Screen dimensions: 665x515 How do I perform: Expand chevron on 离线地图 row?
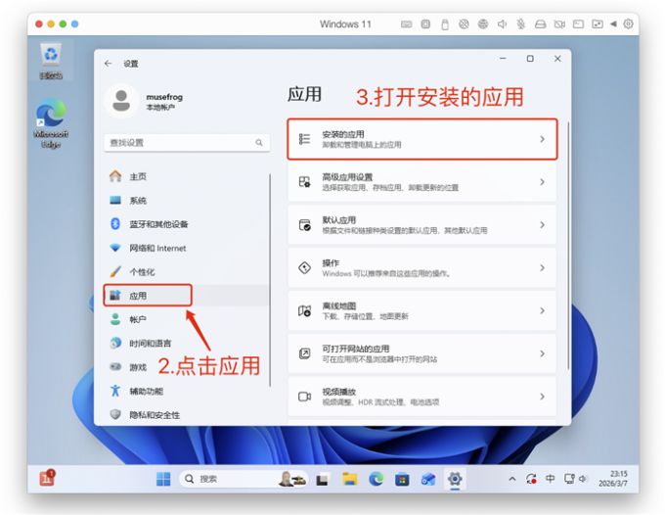coord(542,310)
